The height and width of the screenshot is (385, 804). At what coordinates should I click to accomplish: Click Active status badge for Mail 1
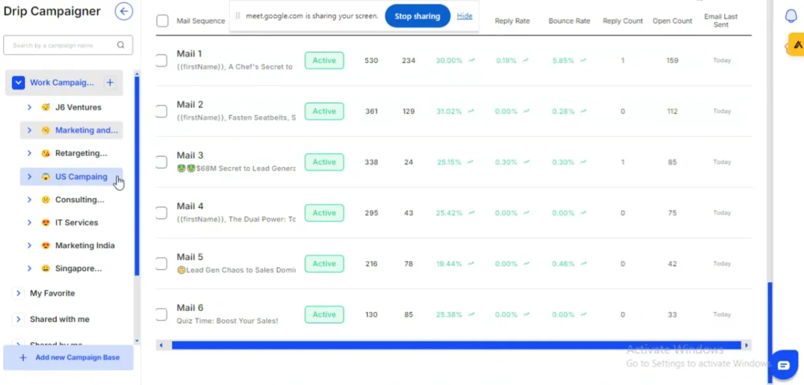(324, 61)
